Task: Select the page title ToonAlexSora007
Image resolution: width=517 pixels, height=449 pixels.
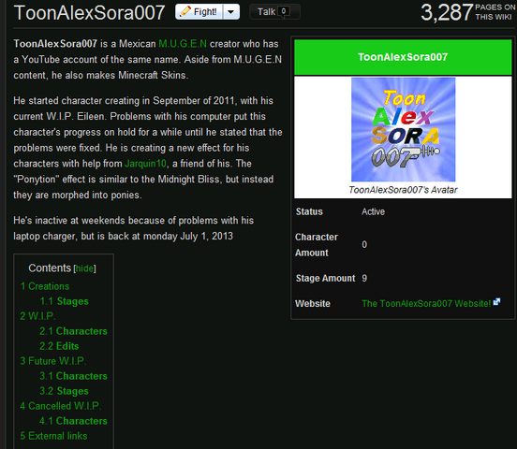Action: (89, 12)
